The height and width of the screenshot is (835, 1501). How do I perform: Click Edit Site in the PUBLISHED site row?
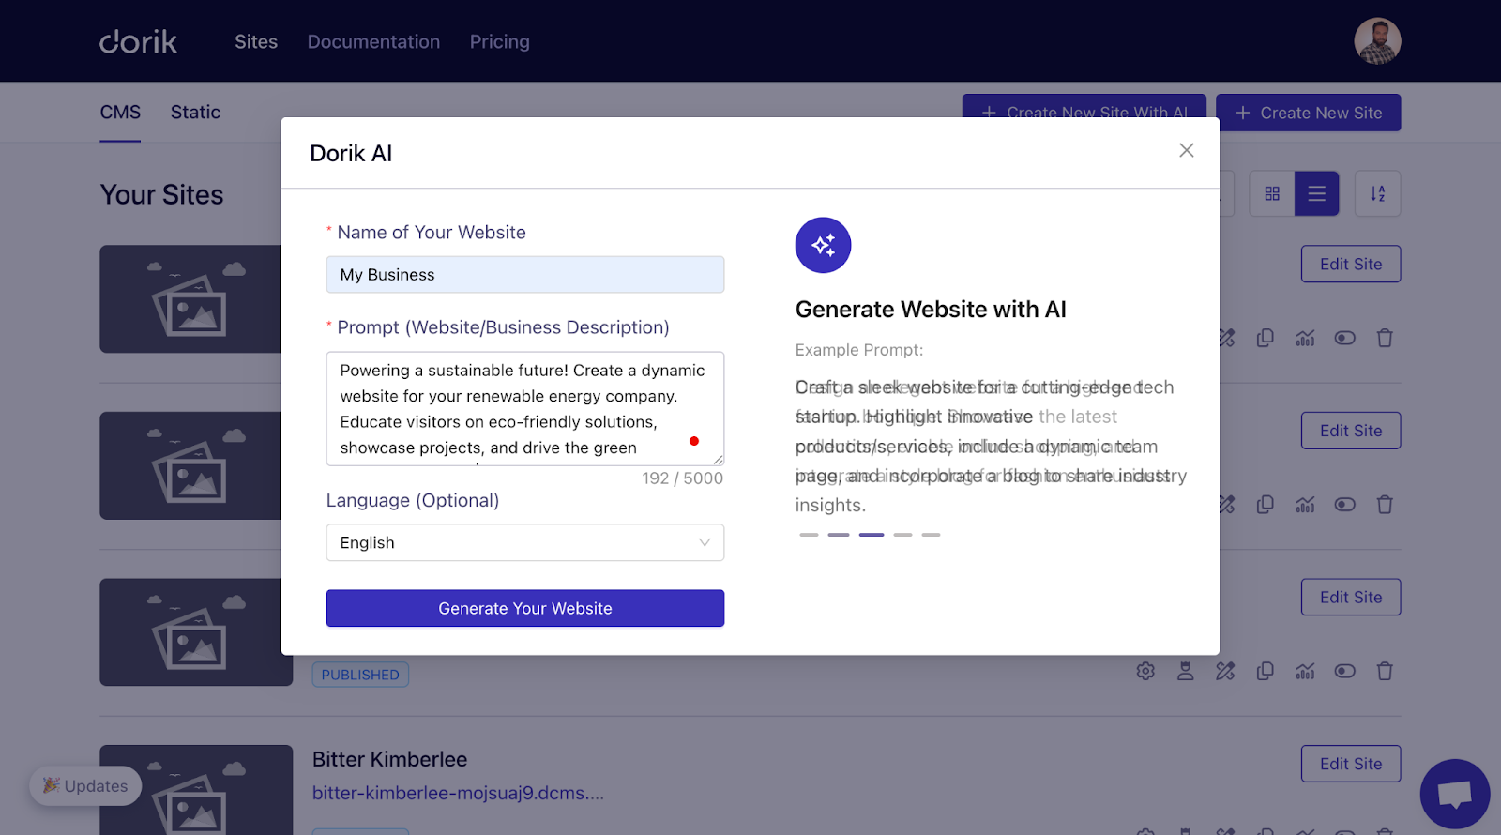(1350, 597)
